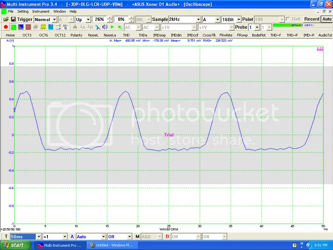Click the THD hot panel button
The height and width of the screenshot is (250, 333).
tap(126, 35)
